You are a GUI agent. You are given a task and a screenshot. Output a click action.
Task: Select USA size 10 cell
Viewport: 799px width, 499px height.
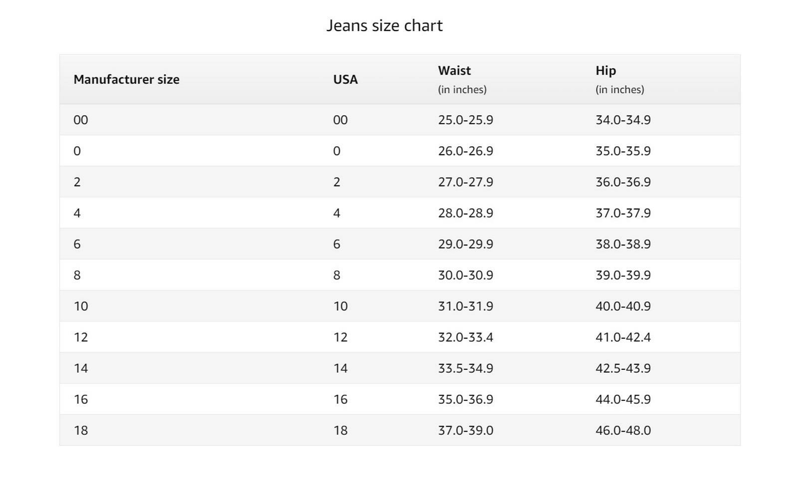click(x=341, y=306)
